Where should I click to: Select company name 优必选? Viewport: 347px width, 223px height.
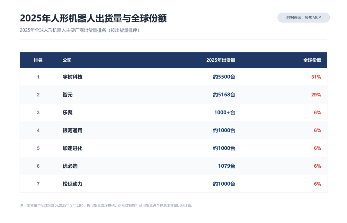70,166
